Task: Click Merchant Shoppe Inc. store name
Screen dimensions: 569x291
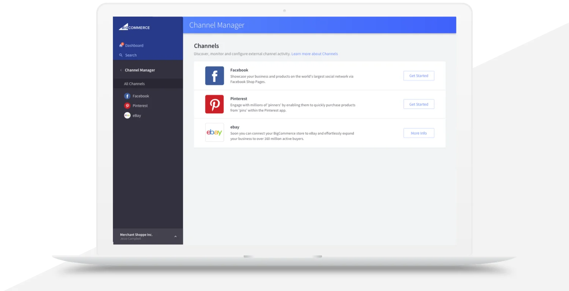Action: coord(136,235)
